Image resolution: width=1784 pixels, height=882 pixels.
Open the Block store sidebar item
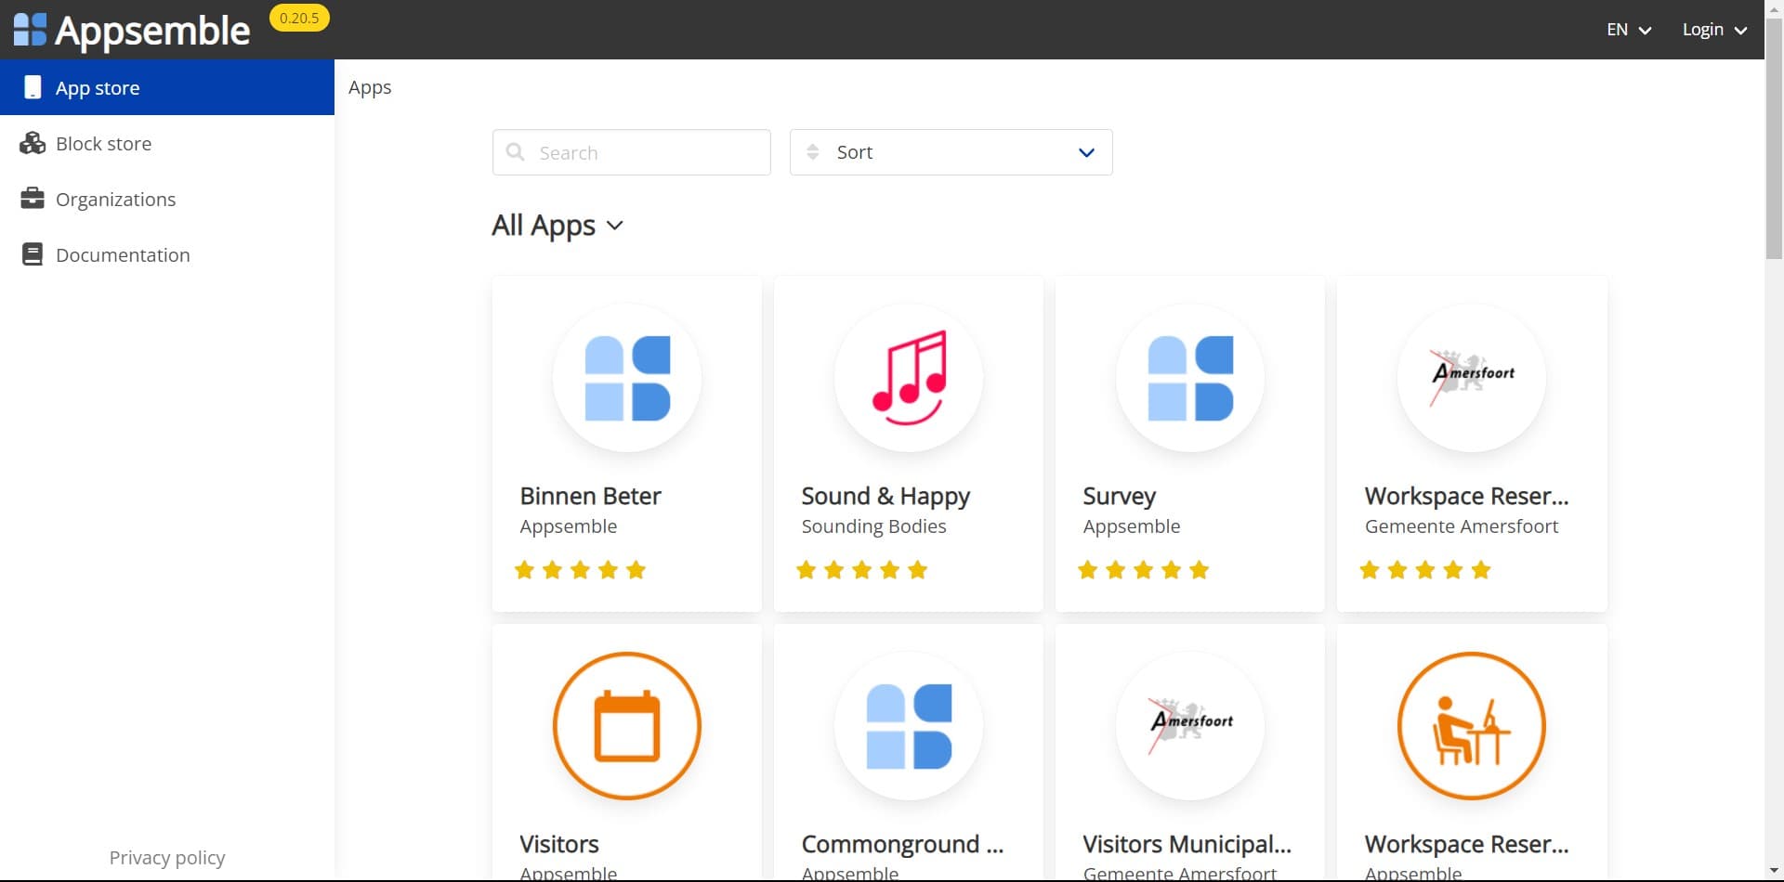pyautogui.click(x=167, y=143)
